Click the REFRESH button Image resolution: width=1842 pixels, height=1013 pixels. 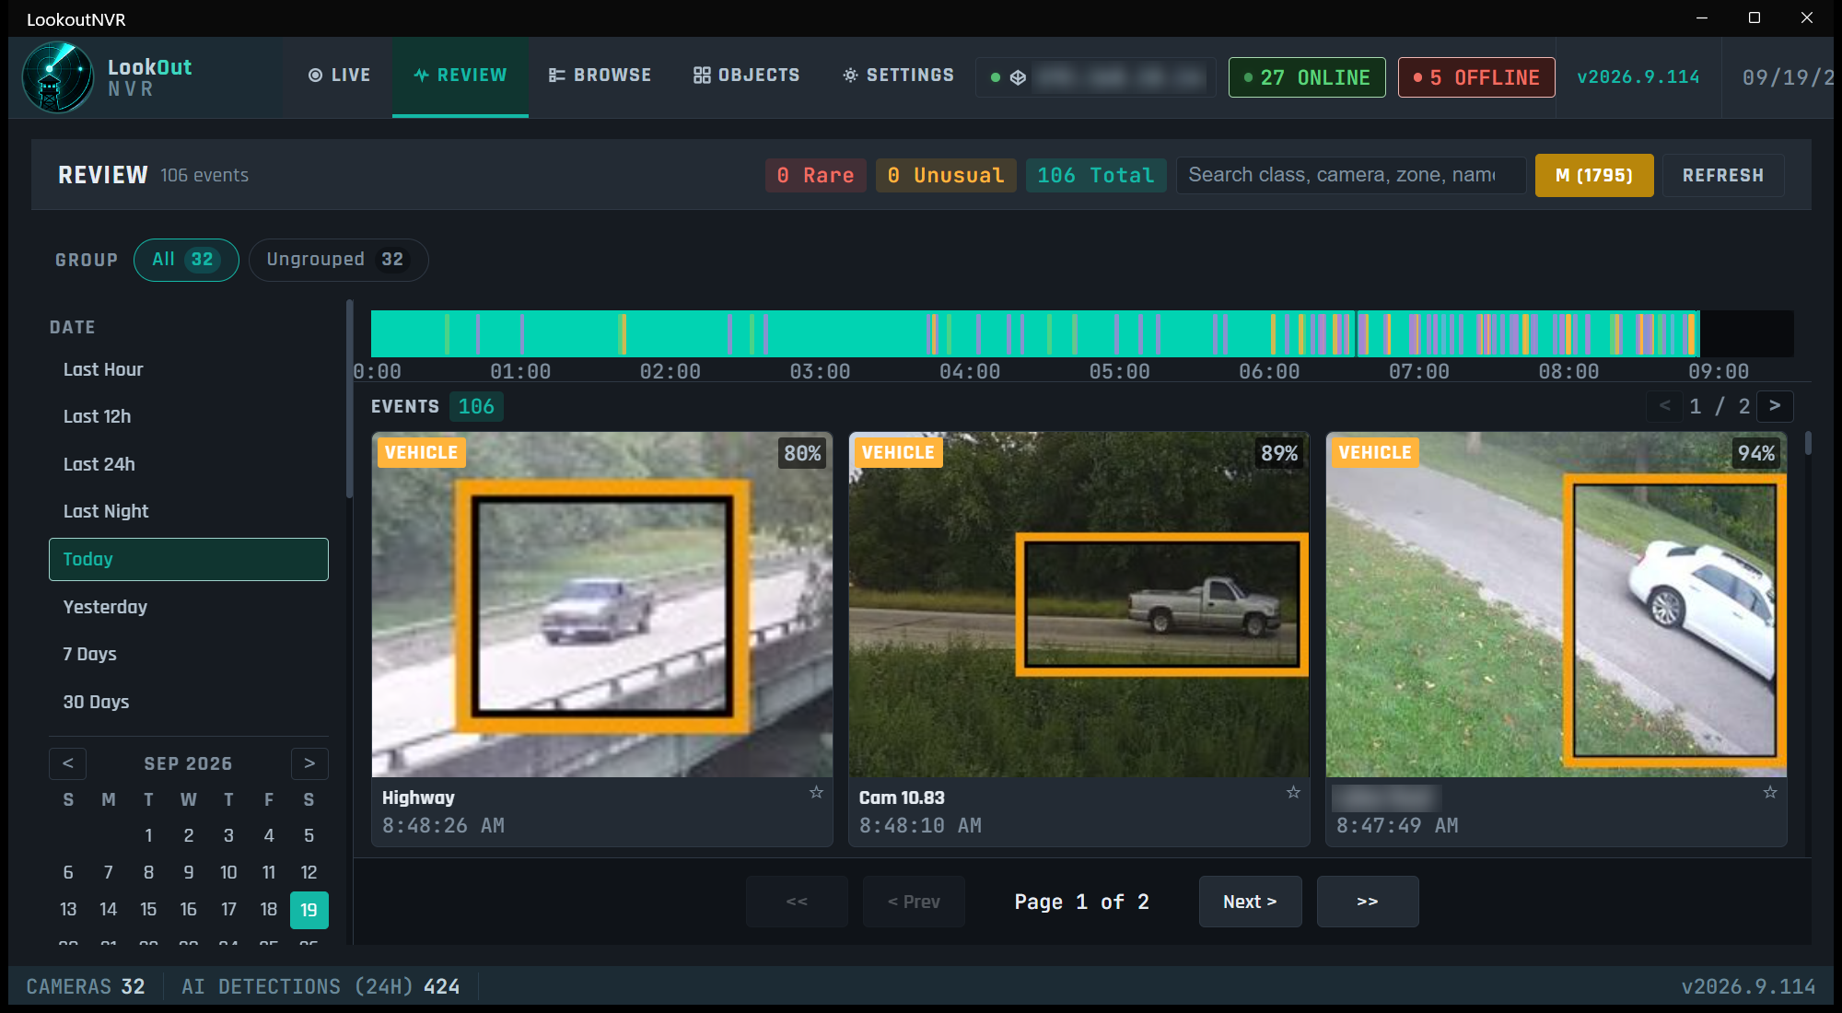tap(1723, 175)
